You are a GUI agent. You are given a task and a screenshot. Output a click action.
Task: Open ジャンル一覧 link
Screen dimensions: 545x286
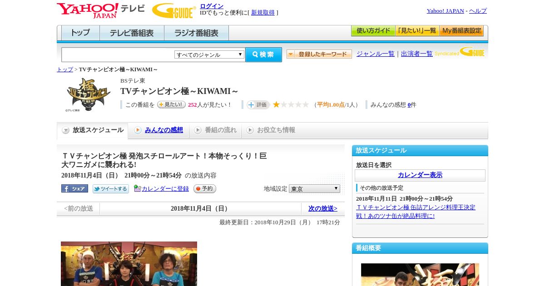[x=375, y=54]
